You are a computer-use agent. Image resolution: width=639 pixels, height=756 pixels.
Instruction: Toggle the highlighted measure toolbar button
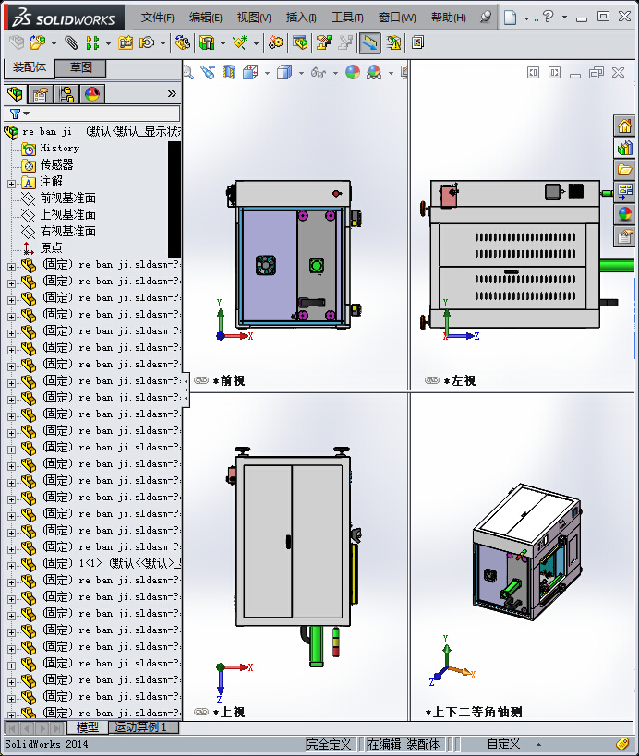pyautogui.click(x=370, y=42)
